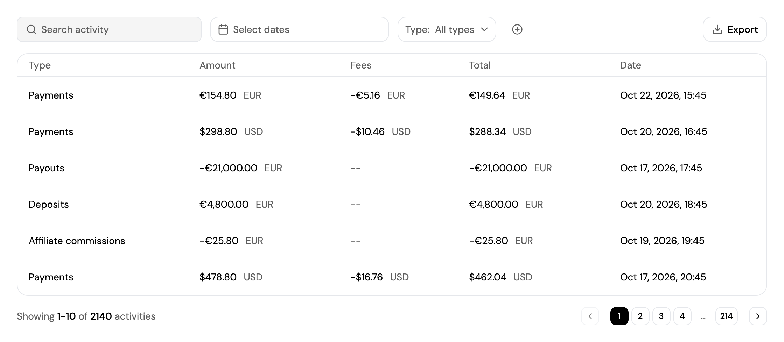
Task: Go to page 3
Action: point(661,316)
